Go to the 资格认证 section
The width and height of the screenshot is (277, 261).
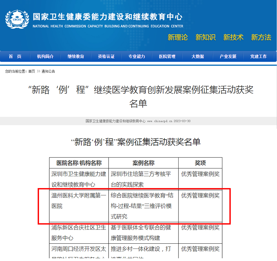tap(106, 56)
